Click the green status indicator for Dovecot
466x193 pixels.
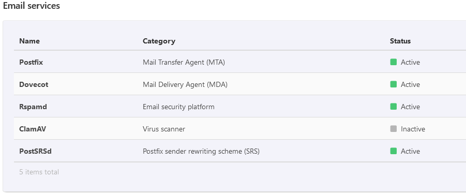(393, 84)
